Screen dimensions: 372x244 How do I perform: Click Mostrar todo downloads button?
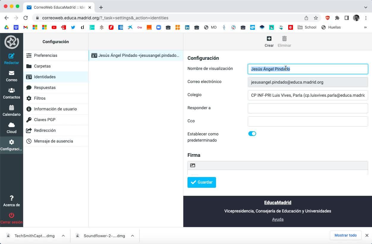coord(345,235)
